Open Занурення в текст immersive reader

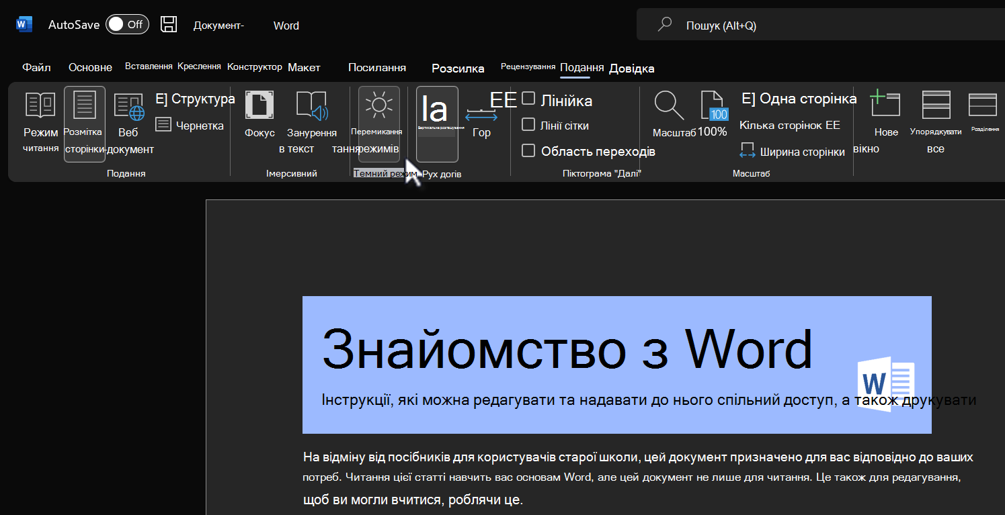pyautogui.click(x=311, y=124)
